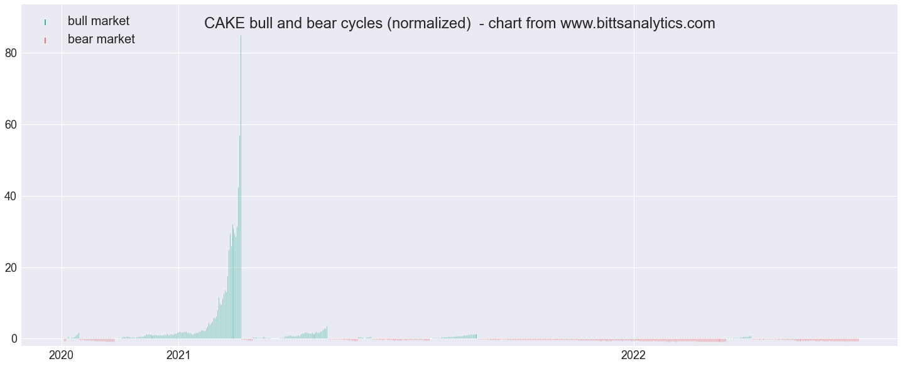Image resolution: width=902 pixels, height=366 pixels.
Task: Click the small green bars in mid-2021
Action: pyautogui.click(x=321, y=333)
